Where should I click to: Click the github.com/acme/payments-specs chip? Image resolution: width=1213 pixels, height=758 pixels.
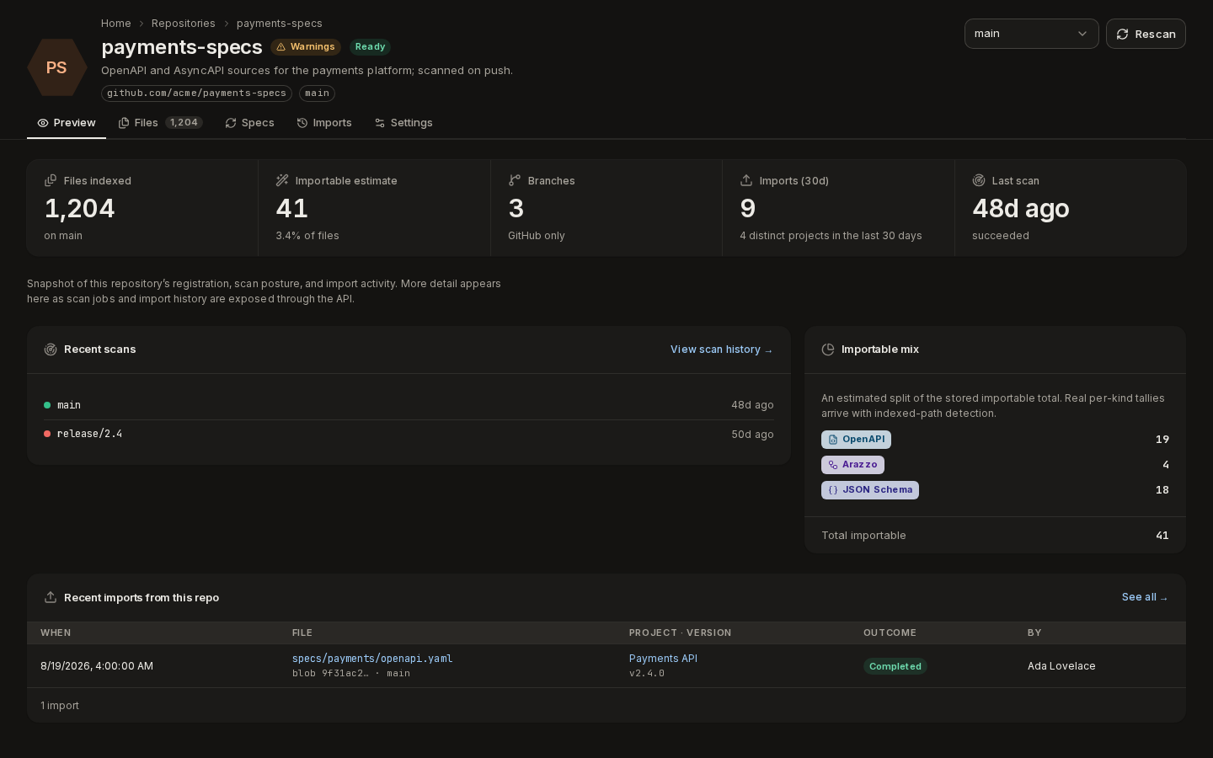[x=196, y=93]
